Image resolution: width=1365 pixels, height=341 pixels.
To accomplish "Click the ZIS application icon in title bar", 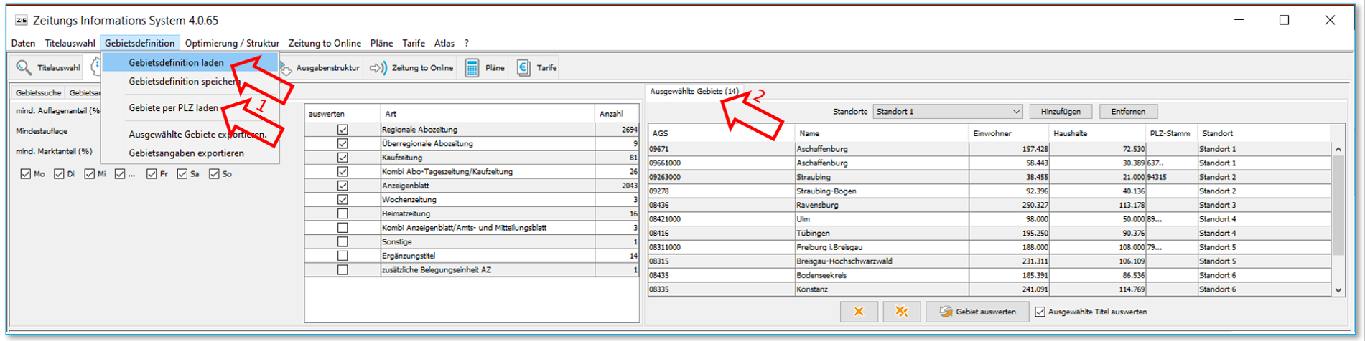I will click(21, 20).
